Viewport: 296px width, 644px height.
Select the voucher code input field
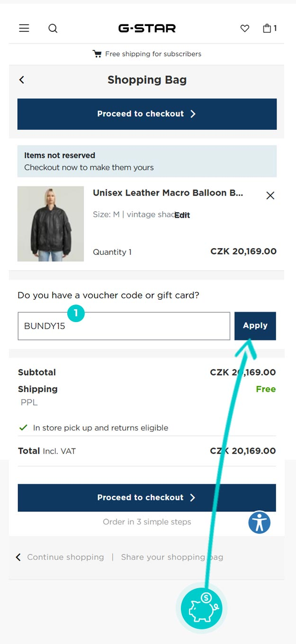click(x=123, y=325)
